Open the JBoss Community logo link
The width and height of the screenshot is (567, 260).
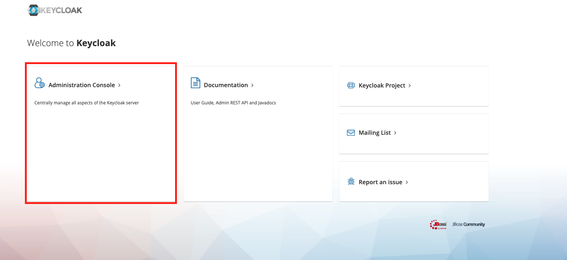click(x=468, y=224)
